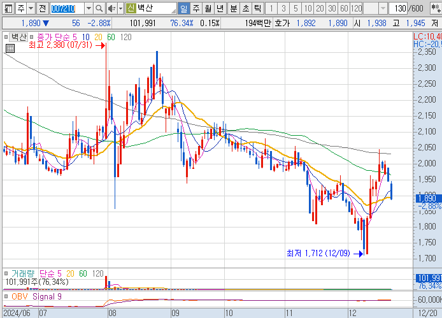Click the candlestick chart settings icon
This screenshot has height=318, width=442.
[x=436, y=9]
